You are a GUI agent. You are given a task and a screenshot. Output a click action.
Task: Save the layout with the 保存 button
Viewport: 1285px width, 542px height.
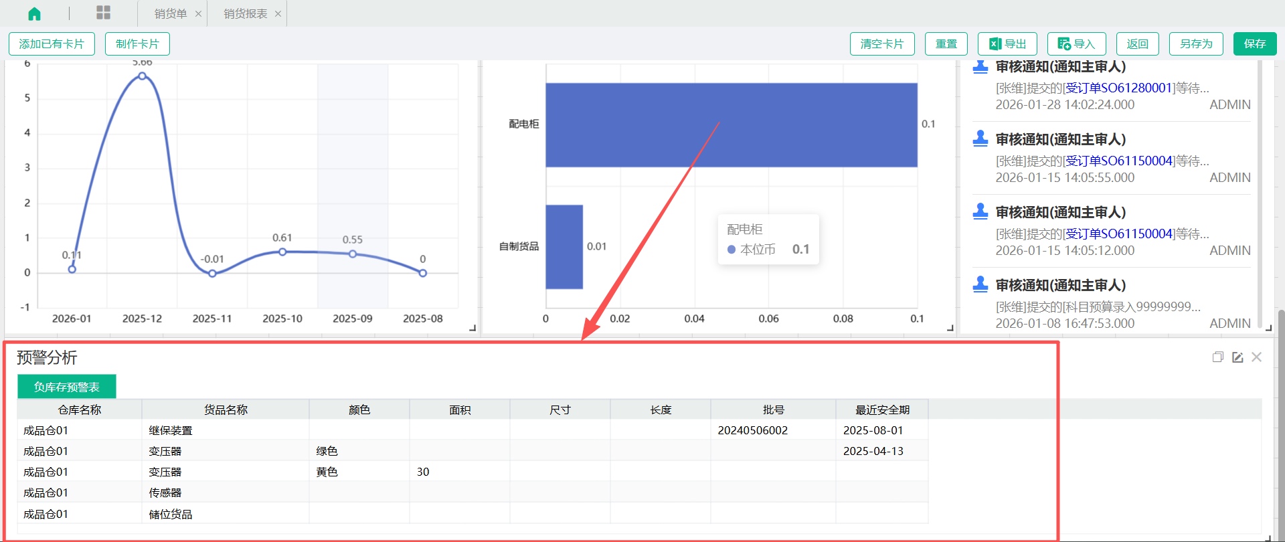(x=1254, y=44)
